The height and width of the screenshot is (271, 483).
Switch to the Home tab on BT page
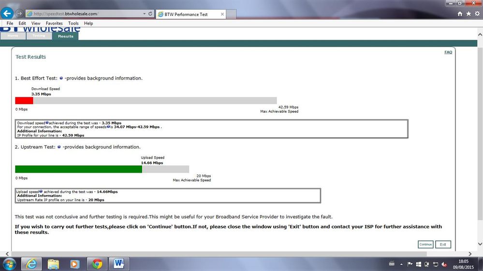[13, 36]
